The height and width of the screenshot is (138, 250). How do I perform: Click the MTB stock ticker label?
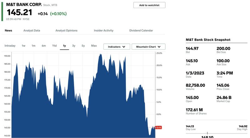[54, 5]
